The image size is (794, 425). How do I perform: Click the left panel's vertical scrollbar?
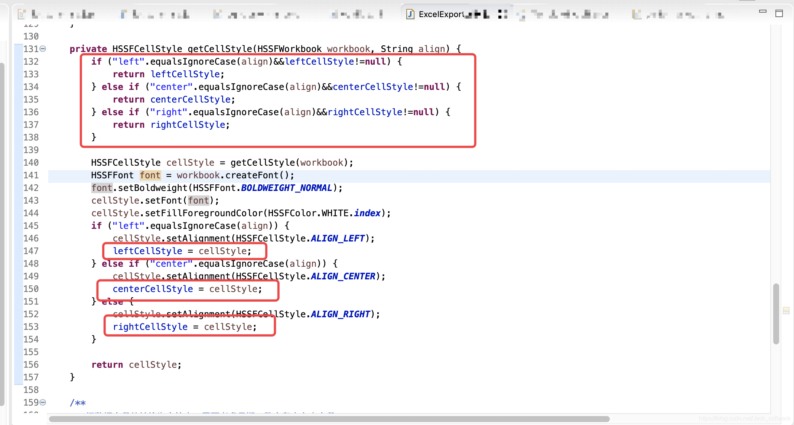click(2, 234)
